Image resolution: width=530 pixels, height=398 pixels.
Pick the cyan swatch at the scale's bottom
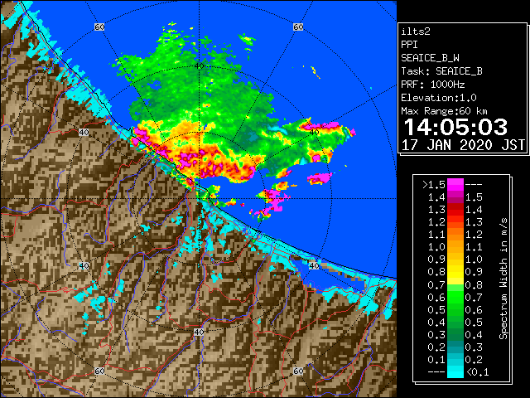click(x=455, y=372)
